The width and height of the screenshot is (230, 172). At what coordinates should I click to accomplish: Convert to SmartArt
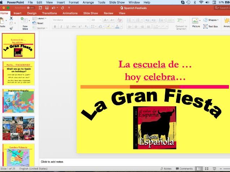click(181, 24)
